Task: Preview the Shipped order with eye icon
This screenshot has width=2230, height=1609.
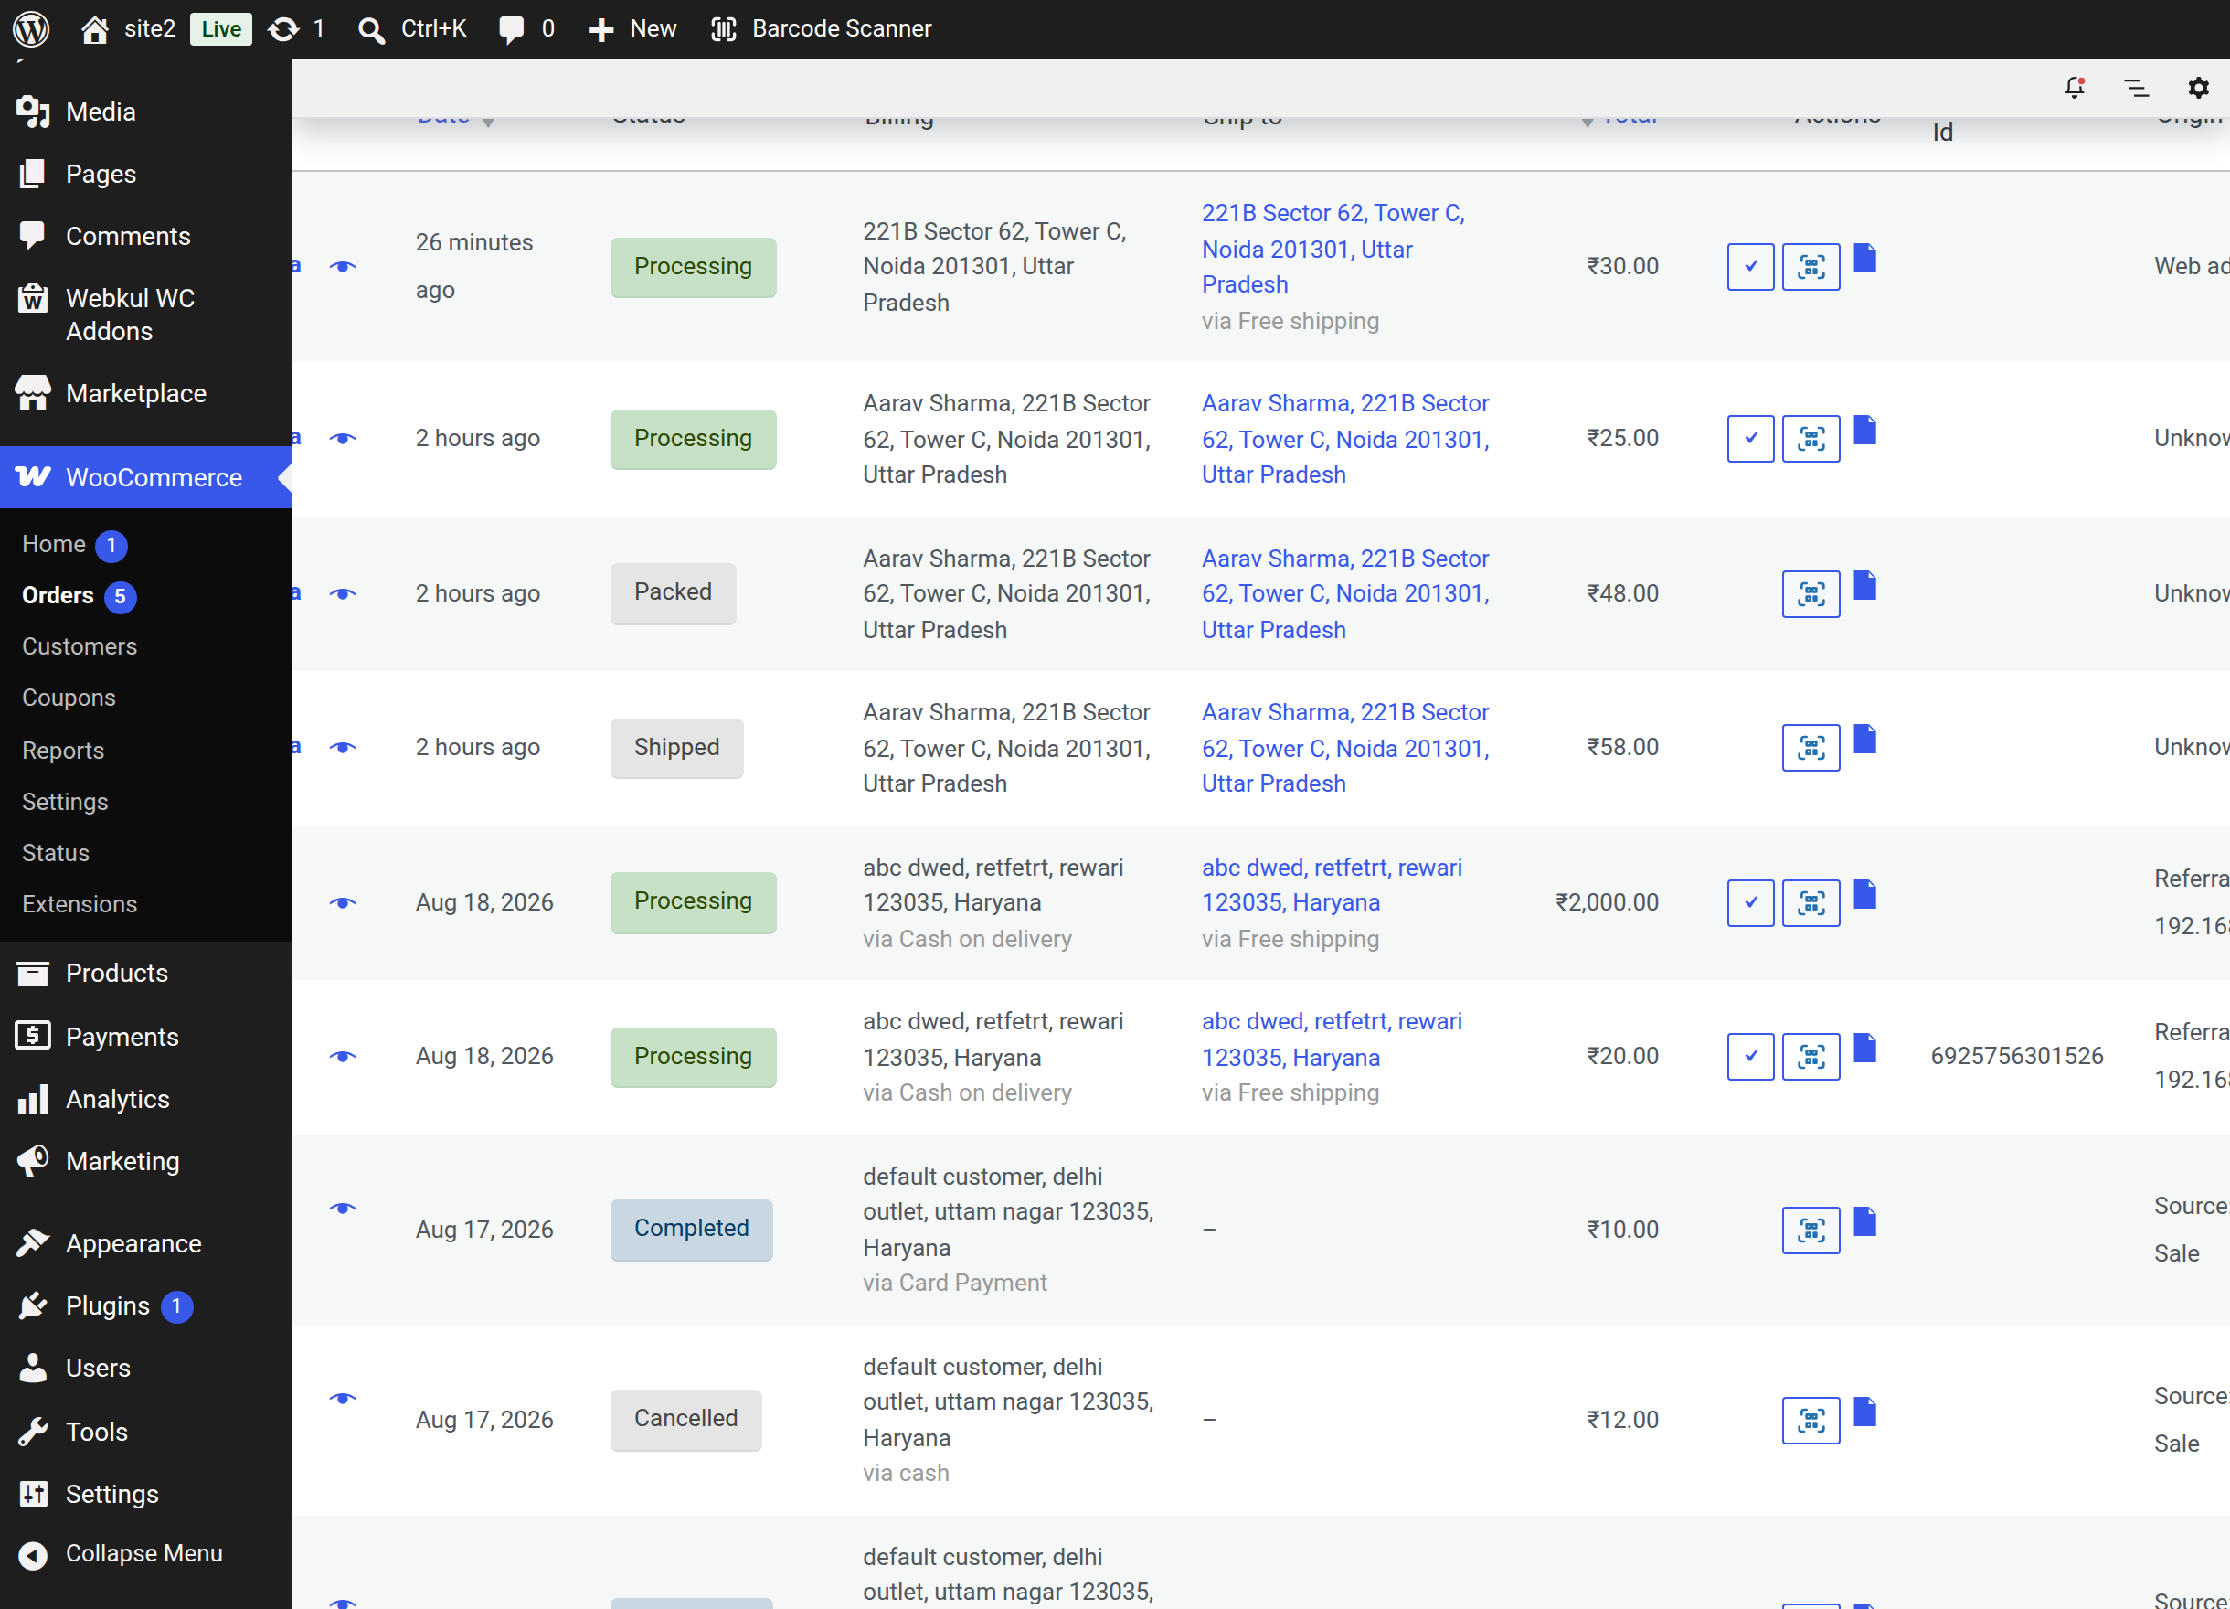Action: [x=342, y=748]
